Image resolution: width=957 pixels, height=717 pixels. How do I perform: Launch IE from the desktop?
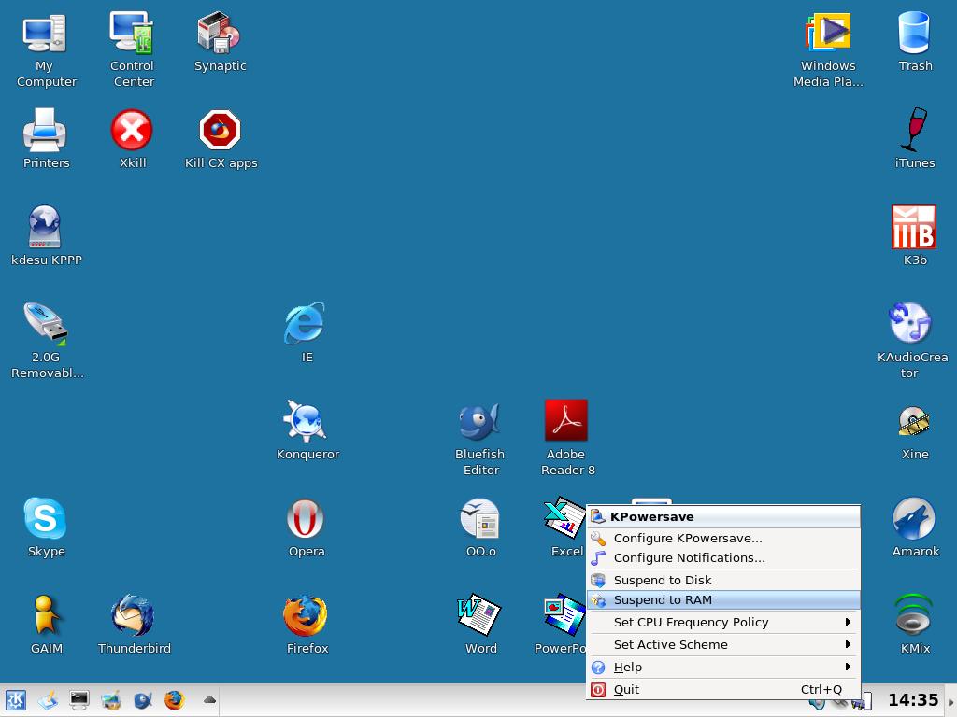pos(306,323)
